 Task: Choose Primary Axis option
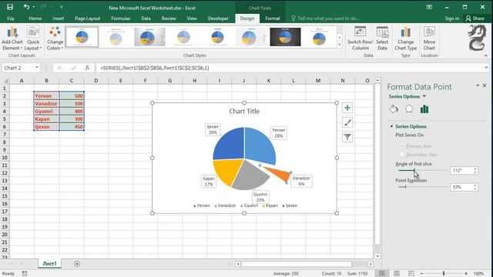416,146
